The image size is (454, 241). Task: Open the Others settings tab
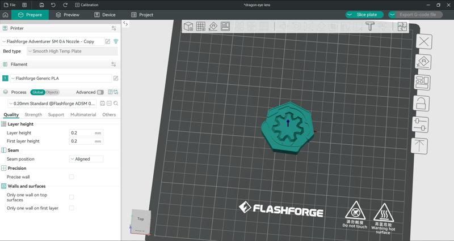pos(109,115)
